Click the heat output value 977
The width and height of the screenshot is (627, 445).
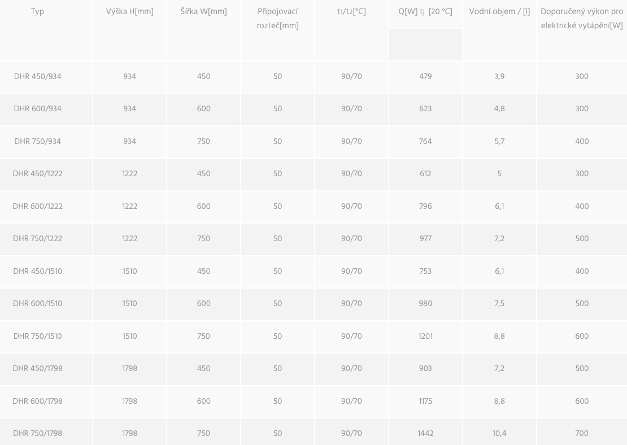(425, 239)
